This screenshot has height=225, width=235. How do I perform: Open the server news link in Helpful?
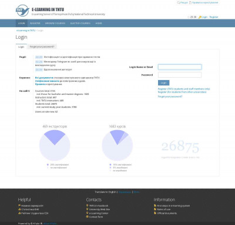pos(32,206)
